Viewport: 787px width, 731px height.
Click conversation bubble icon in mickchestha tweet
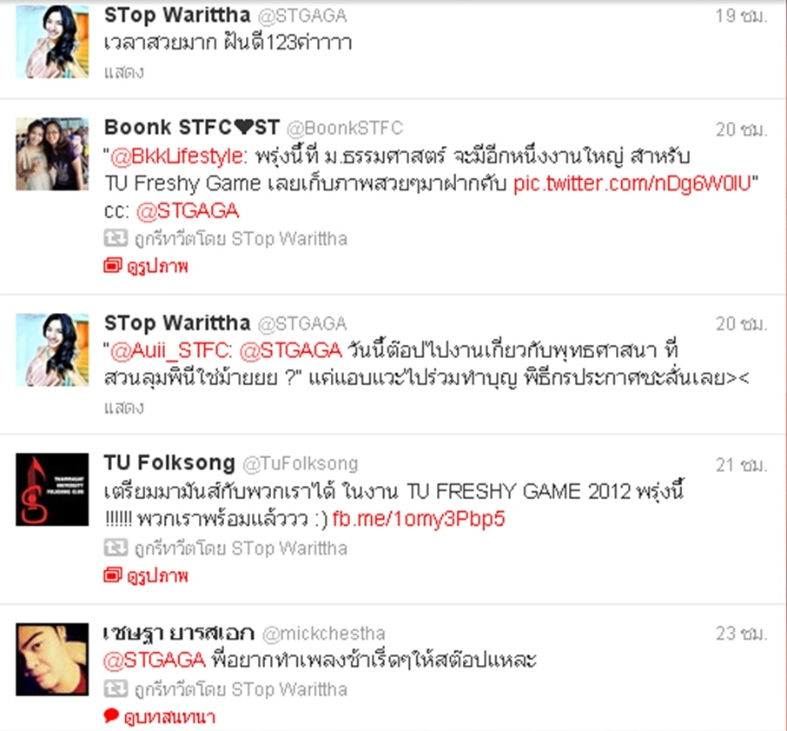pos(111,715)
